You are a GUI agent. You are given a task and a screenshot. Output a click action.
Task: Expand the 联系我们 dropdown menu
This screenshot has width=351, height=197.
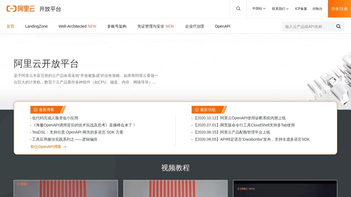point(280,9)
